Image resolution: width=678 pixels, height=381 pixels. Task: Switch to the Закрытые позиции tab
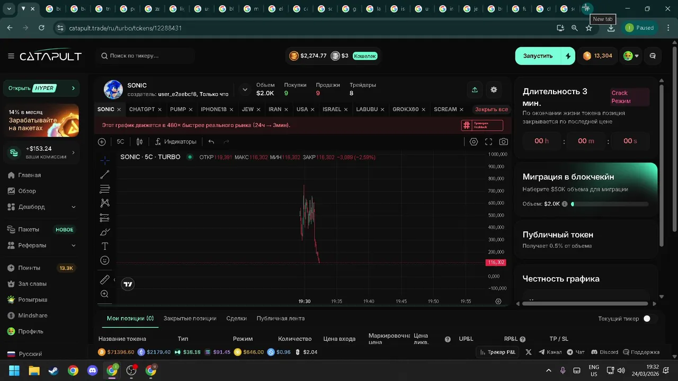190,319
